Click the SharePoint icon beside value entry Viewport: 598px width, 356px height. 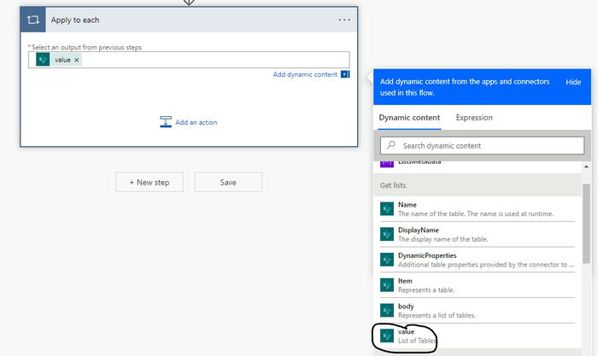(387, 336)
